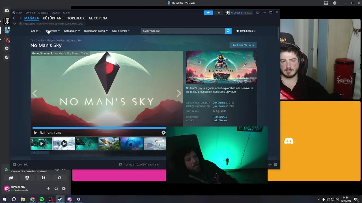The height and width of the screenshot is (203, 362).
Task: Open En Son İncelemeler Çok Olumlu reviews
Action: pyautogui.click(x=219, y=103)
